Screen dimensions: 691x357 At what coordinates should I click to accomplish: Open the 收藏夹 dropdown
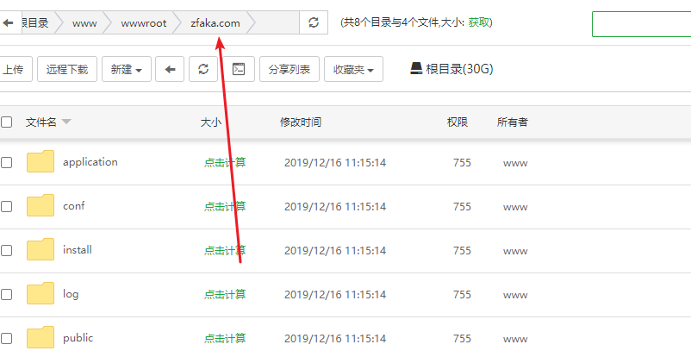[x=353, y=69]
